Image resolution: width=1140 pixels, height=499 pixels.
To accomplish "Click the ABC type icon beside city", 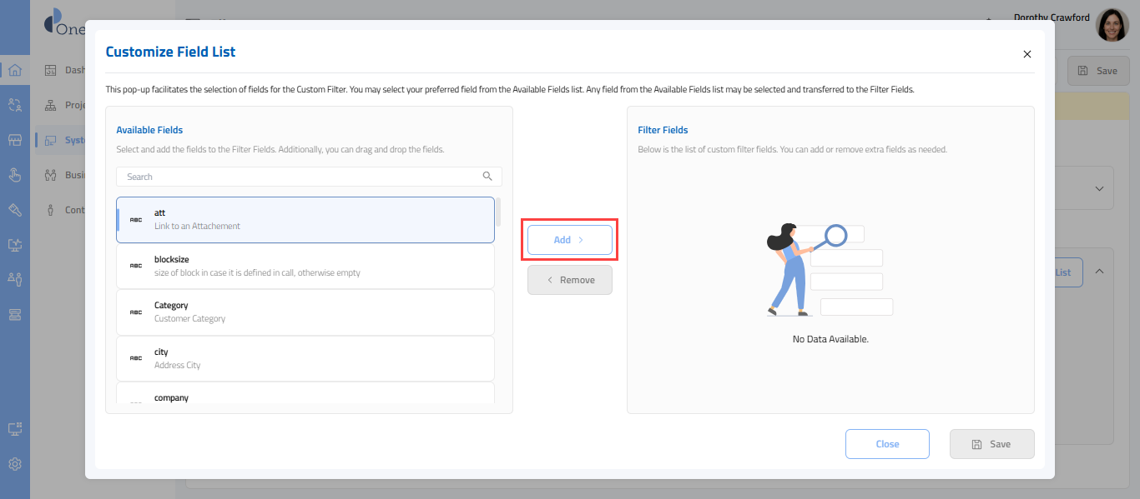I will (x=135, y=358).
